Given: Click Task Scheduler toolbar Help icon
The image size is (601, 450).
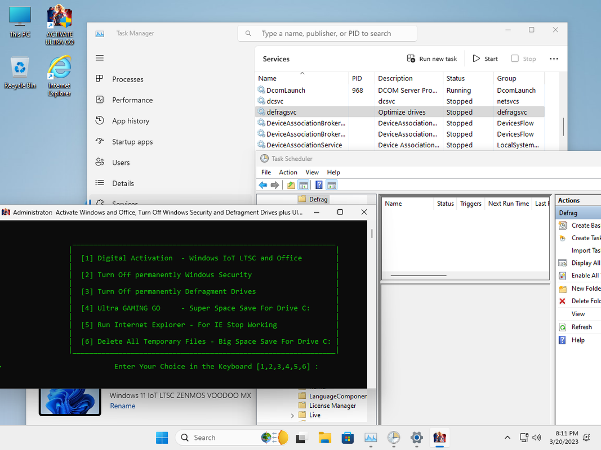Looking at the screenshot, I should pyautogui.click(x=319, y=185).
